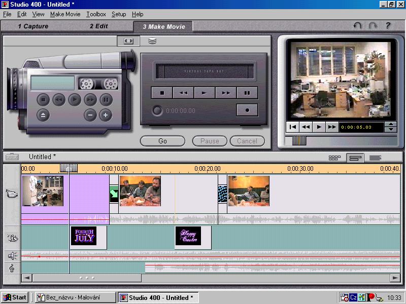Open the Toolbox menu
This screenshot has height=304, width=406.
(x=96, y=14)
